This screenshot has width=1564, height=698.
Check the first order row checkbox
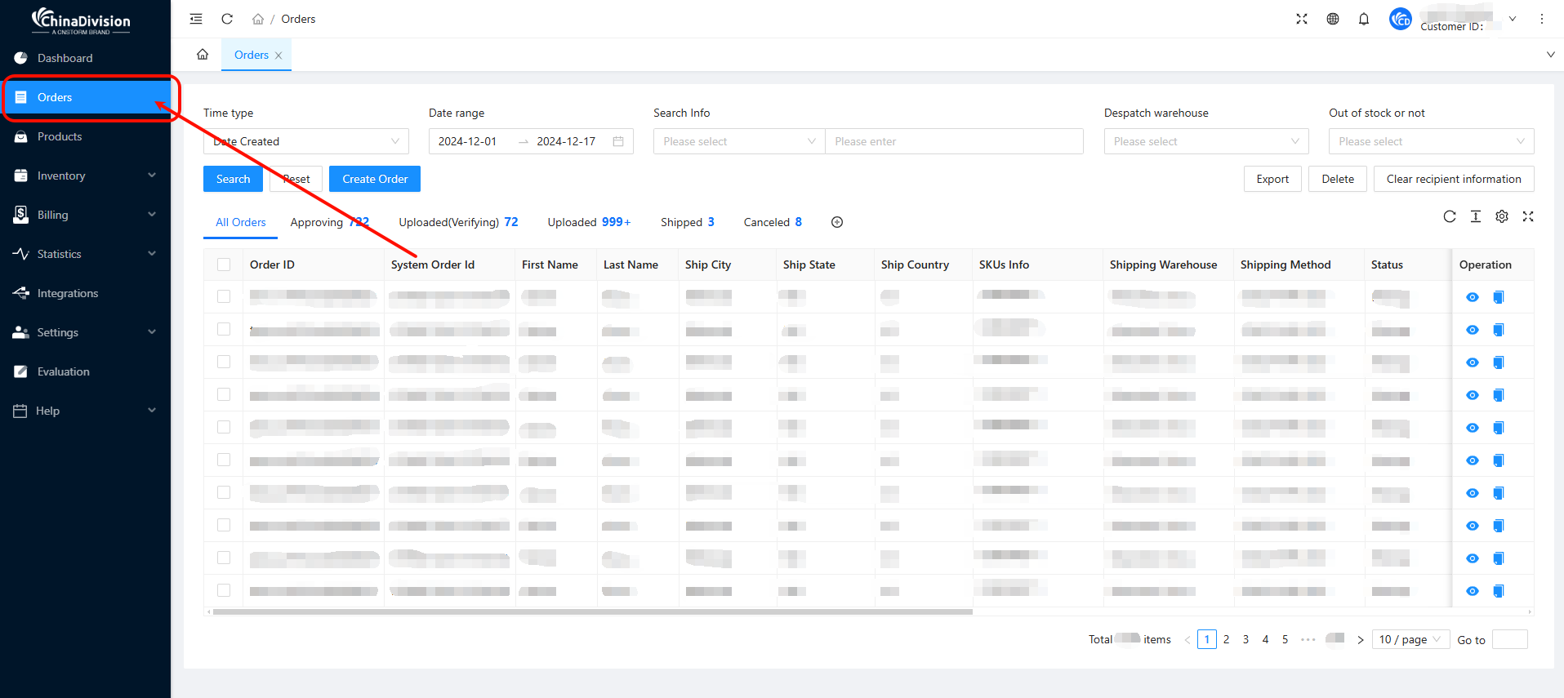coord(224,296)
